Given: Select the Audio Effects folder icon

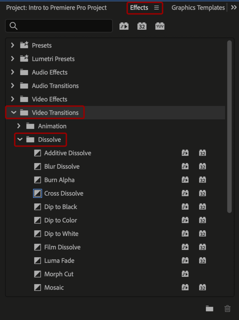Looking at the screenshot, I should pyautogui.click(x=24, y=72).
